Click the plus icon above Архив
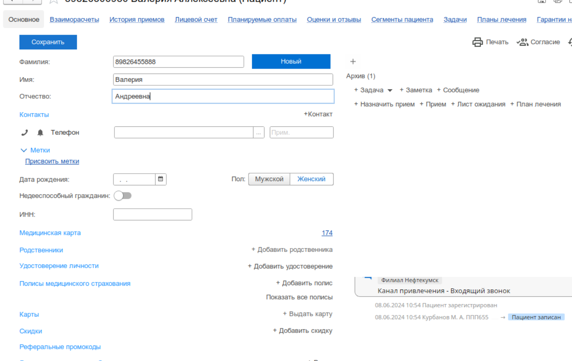The width and height of the screenshot is (572, 361). point(353,61)
